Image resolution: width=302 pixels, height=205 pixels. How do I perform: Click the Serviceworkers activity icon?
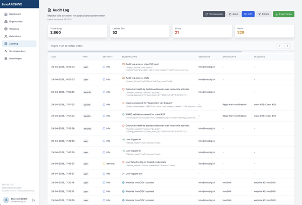click(x=6, y=51)
